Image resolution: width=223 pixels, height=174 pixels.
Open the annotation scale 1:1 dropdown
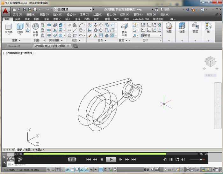tap(169, 170)
